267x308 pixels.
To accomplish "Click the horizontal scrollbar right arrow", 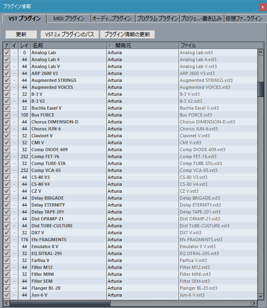I will (x=254, y=303).
